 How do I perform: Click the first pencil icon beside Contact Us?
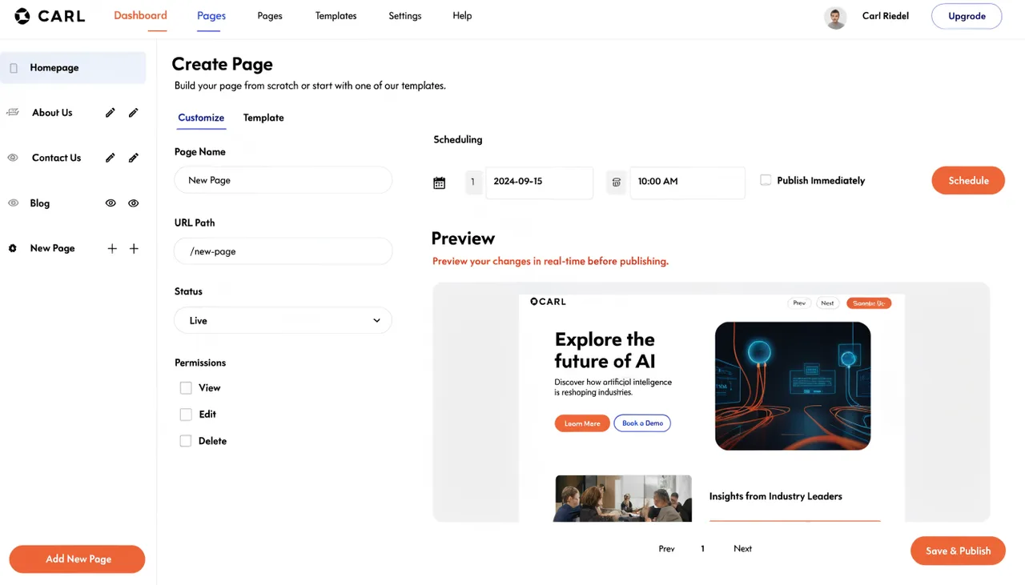[111, 158]
